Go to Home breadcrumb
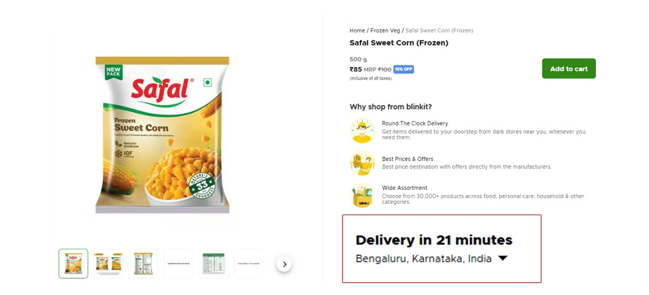The height and width of the screenshot is (295, 649). click(x=357, y=30)
